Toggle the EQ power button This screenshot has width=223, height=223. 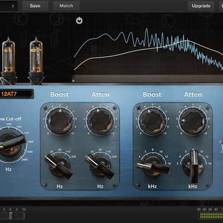pyautogui.click(x=79, y=21)
